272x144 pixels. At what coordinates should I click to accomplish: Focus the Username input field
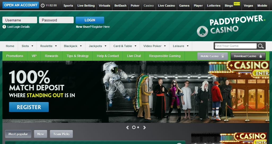click(20, 20)
